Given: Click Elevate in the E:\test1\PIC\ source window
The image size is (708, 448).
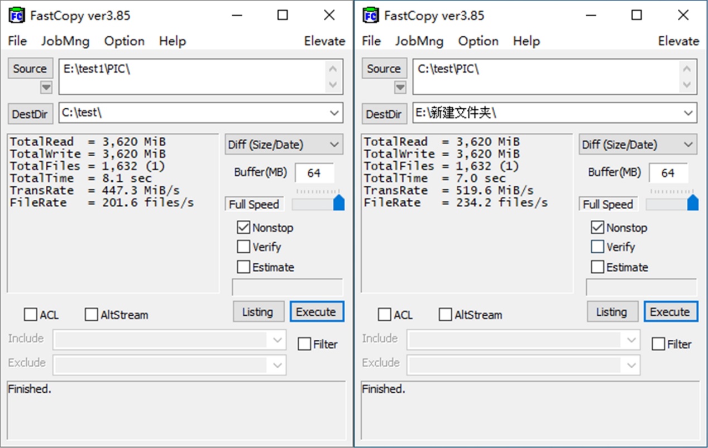Looking at the screenshot, I should (x=324, y=41).
